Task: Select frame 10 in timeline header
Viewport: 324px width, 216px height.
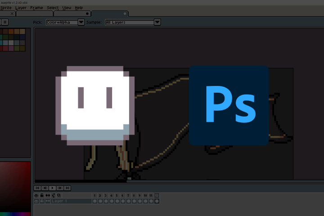Action: (x=145, y=195)
